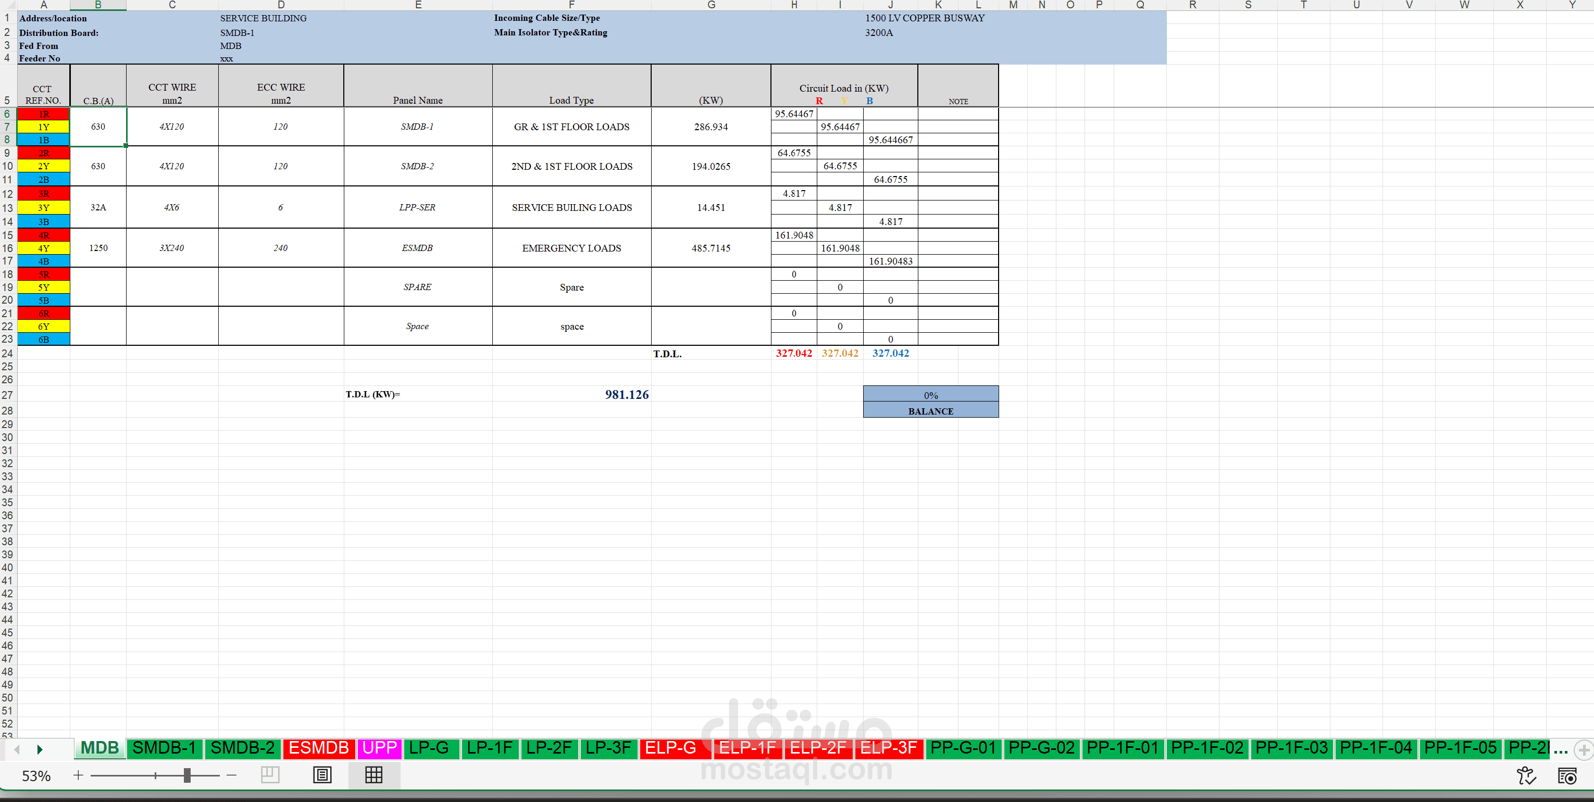Click the SMDB-2 panel name cell
Screen dimensions: 1594x802
(x=418, y=167)
